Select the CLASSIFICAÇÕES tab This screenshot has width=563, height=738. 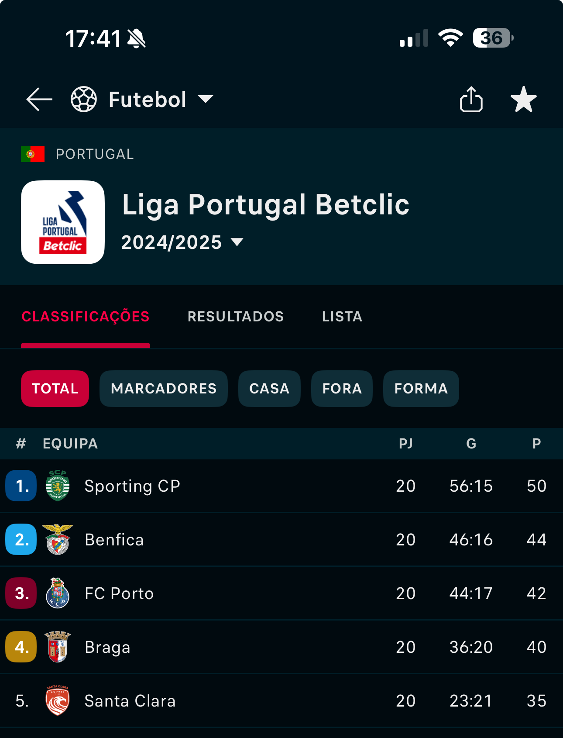86,317
